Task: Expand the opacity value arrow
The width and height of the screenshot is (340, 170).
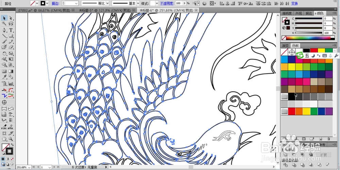Action: click(x=185, y=3)
